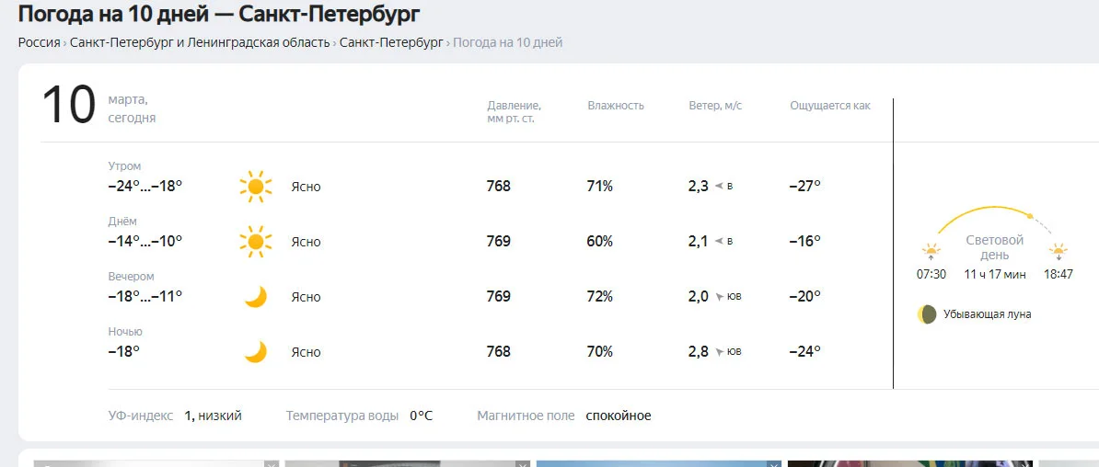Screen dimensions: 1099x467
Task: Click the sun icon in the Днём row
Action: (x=255, y=242)
